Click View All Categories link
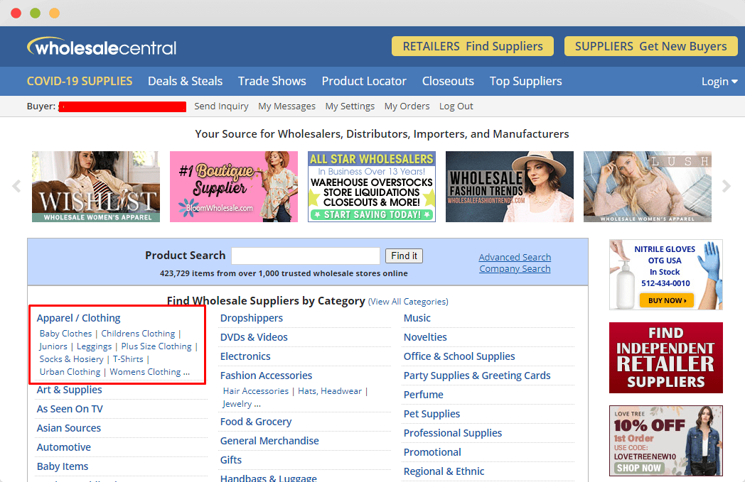 408,302
